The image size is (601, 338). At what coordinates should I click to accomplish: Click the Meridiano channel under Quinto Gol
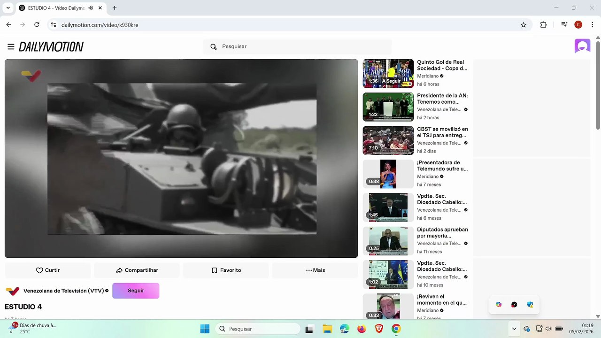[x=428, y=76]
